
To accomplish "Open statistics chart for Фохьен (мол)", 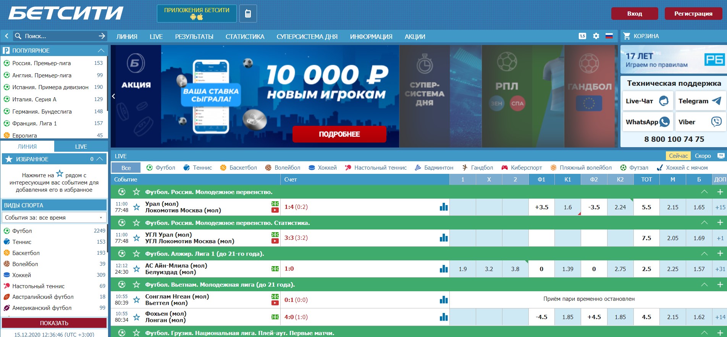I will 444,317.
